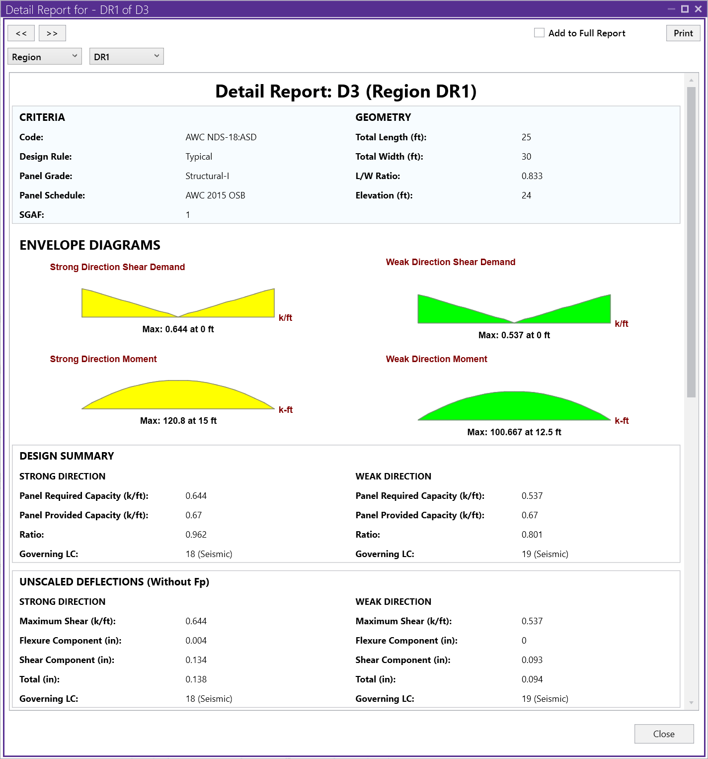Image resolution: width=708 pixels, height=759 pixels.
Task: Click the scrollbar down arrow
Action: coord(691,702)
